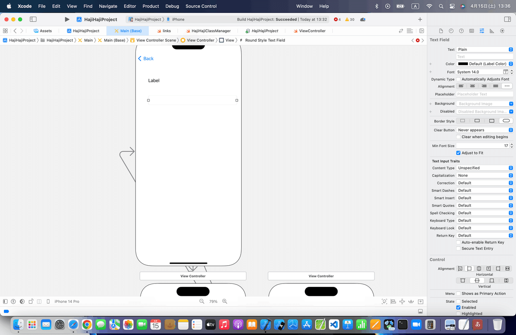This screenshot has height=335, width=516.
Task: Open the Identity inspector tab
Action: (472, 31)
